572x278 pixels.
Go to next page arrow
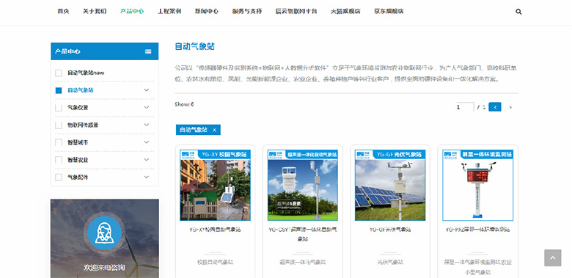click(x=510, y=107)
